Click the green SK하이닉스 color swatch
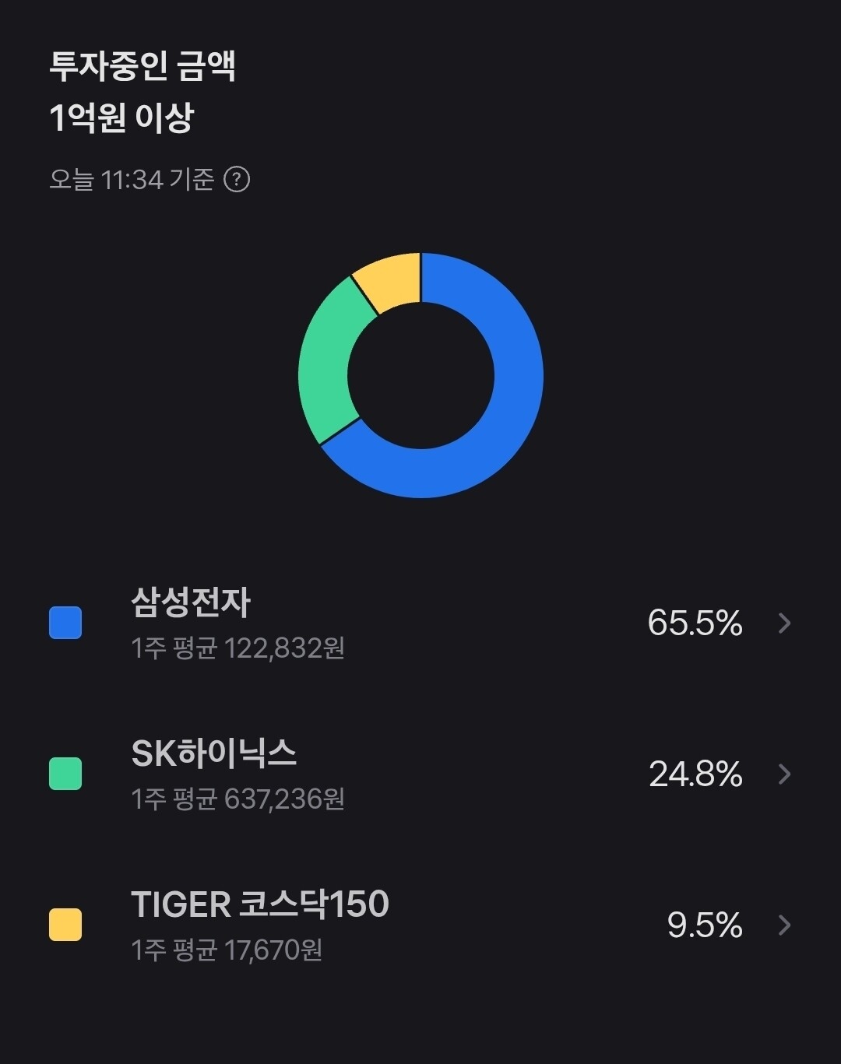Viewport: 841px width, 1064px height. (65, 774)
